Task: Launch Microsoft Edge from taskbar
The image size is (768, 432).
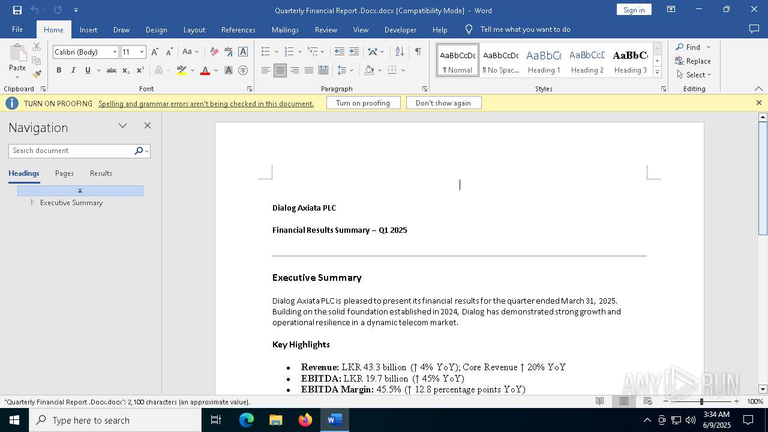Action: pyautogui.click(x=247, y=420)
